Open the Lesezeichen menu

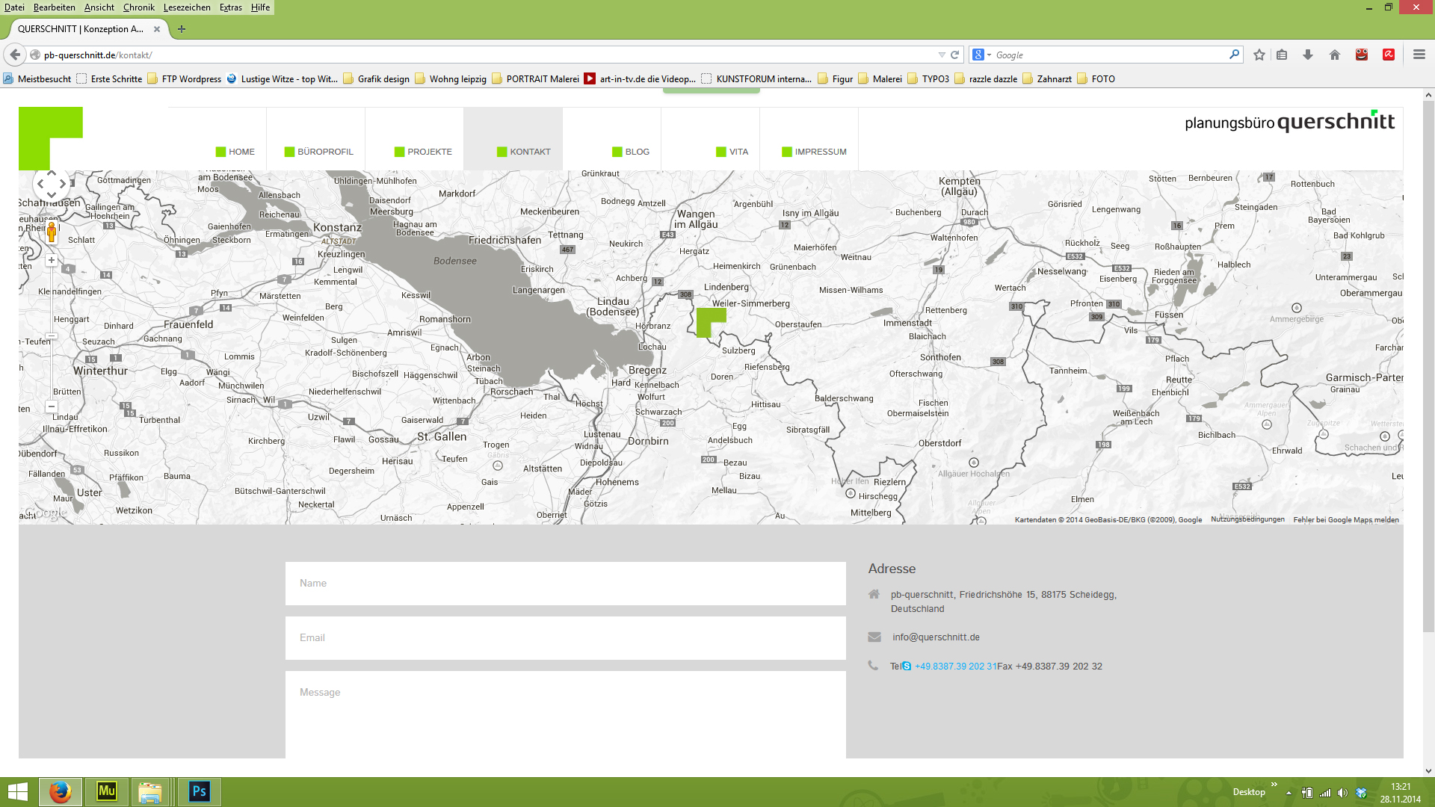[187, 7]
